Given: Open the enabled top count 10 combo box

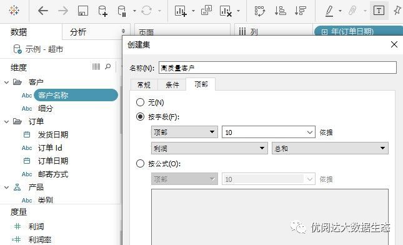Looking at the screenshot, I should [x=268, y=132].
